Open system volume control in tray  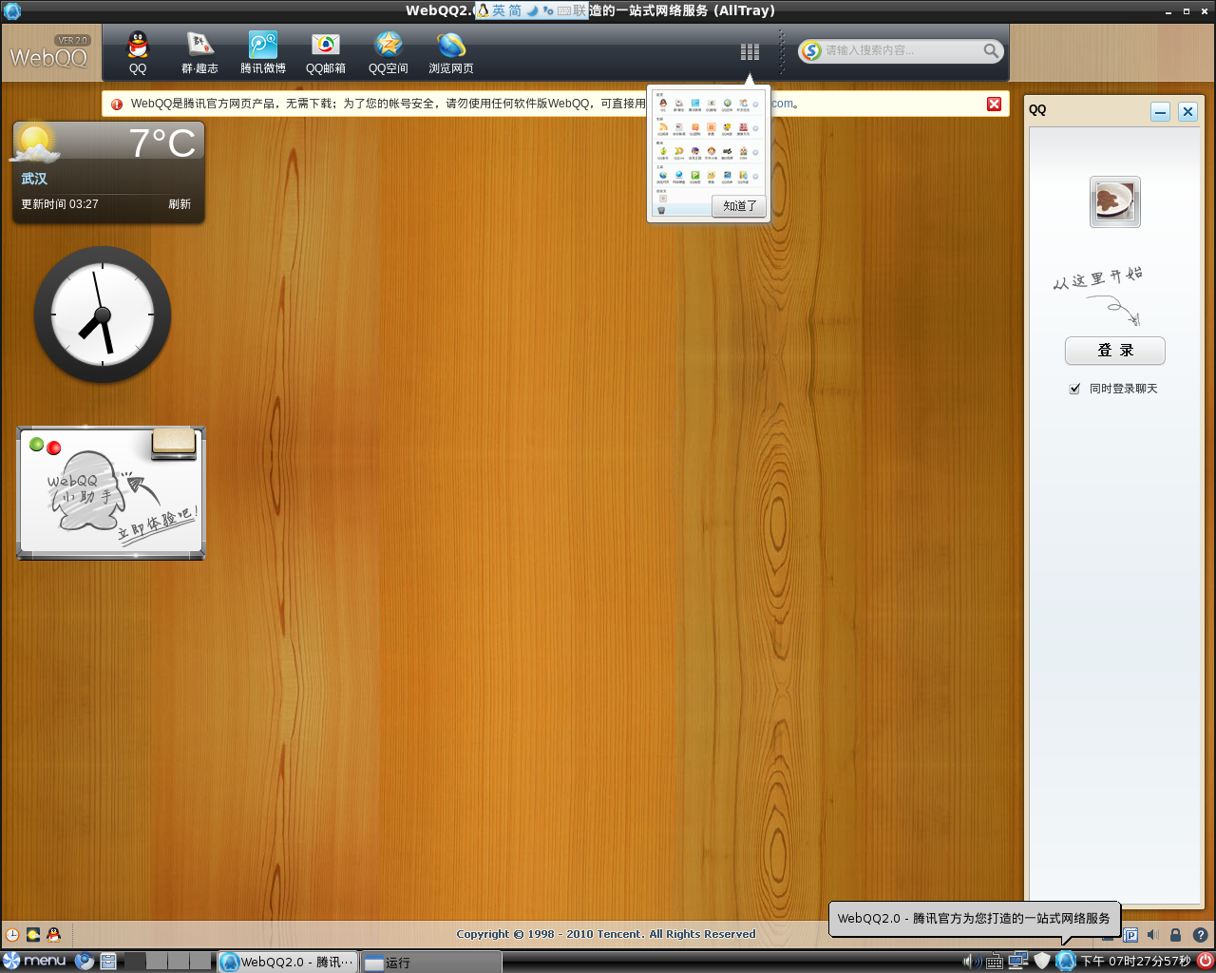[x=972, y=962]
